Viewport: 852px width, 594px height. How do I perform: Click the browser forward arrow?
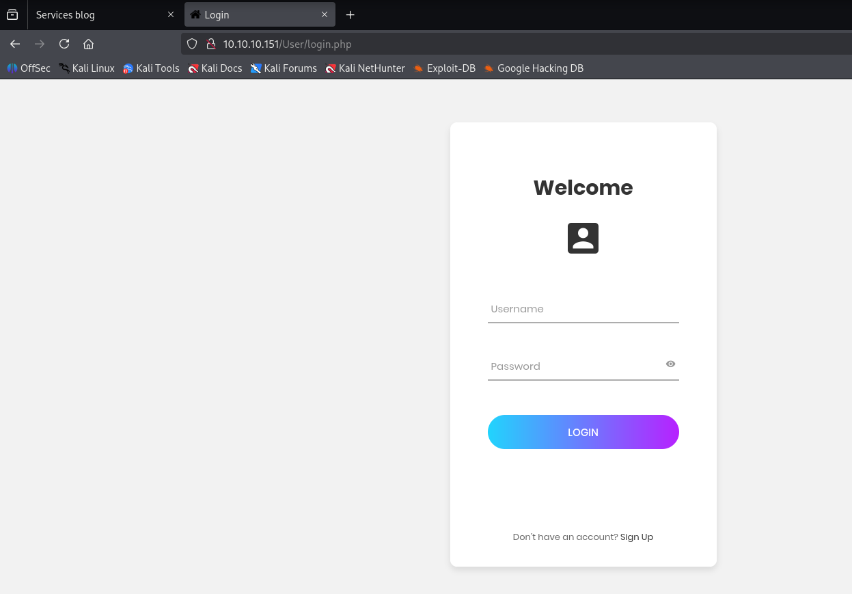[40, 44]
